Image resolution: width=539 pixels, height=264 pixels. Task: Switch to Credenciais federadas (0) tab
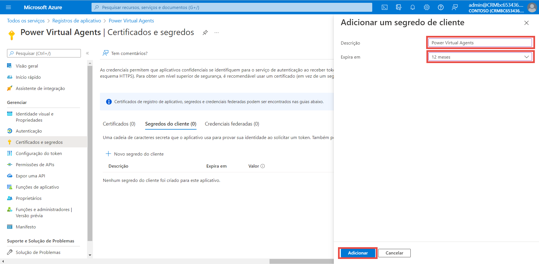(x=232, y=124)
